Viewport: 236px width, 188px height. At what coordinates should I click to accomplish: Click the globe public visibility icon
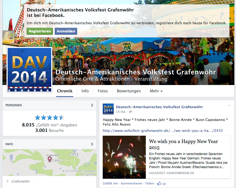[x=131, y=112]
